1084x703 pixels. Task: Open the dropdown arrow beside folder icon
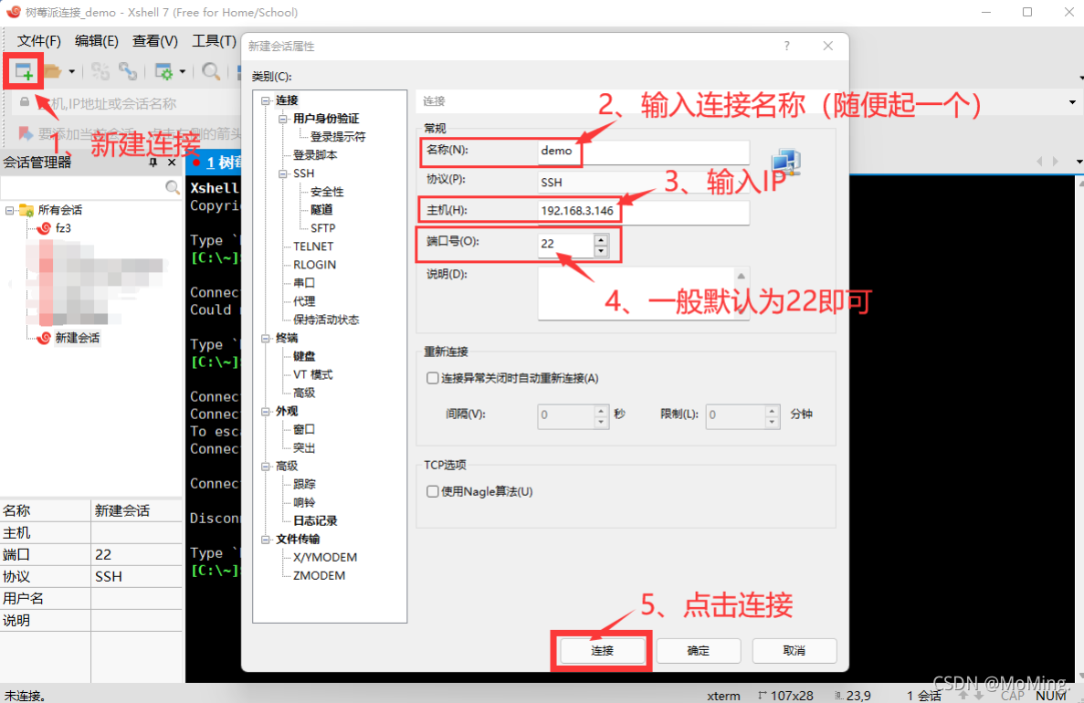[x=71, y=71]
